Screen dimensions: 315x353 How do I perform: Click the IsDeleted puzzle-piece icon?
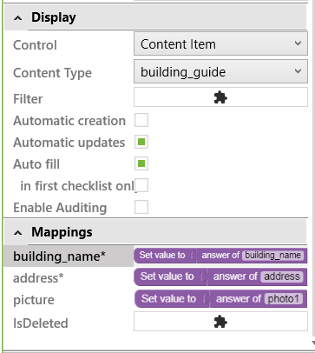point(220,322)
